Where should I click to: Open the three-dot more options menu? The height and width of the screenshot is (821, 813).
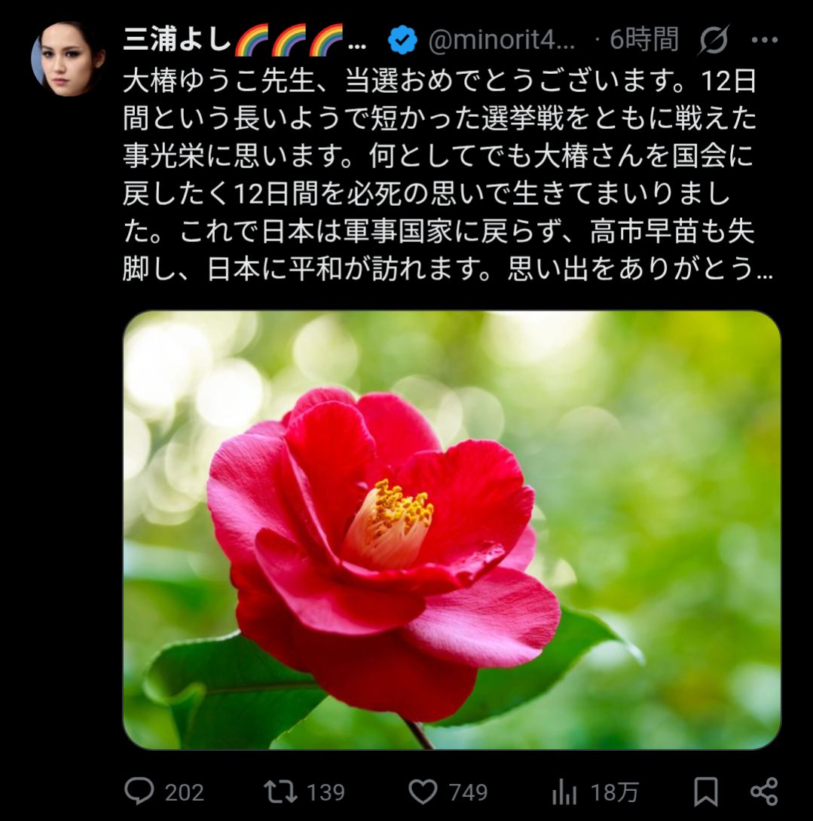[764, 40]
